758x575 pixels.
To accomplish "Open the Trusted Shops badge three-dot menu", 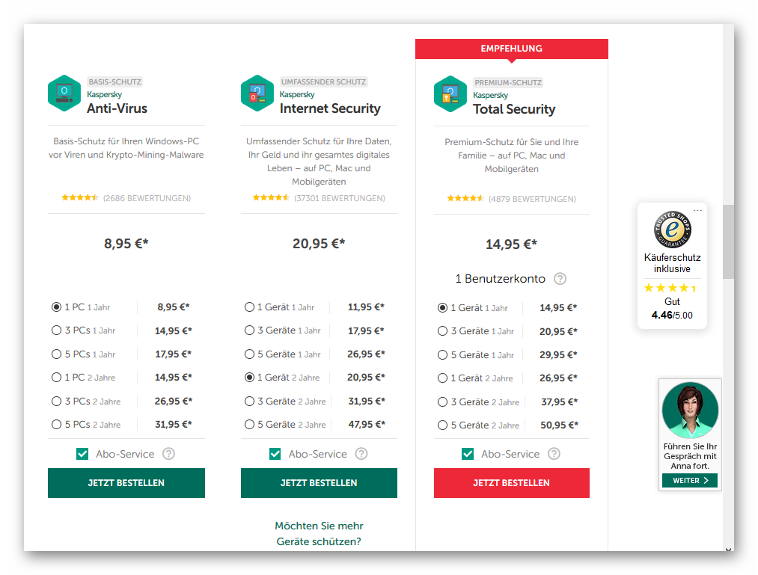I will click(697, 210).
